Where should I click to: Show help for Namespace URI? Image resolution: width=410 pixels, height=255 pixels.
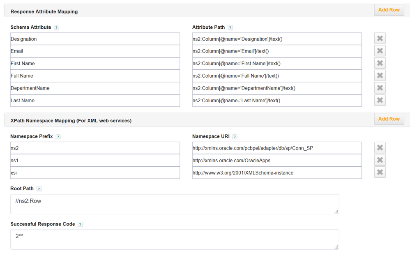pos(235,137)
